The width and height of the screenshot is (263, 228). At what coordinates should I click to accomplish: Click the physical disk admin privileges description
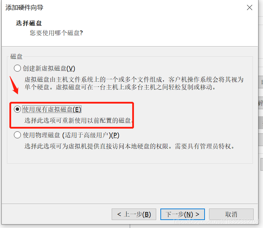[129, 146]
